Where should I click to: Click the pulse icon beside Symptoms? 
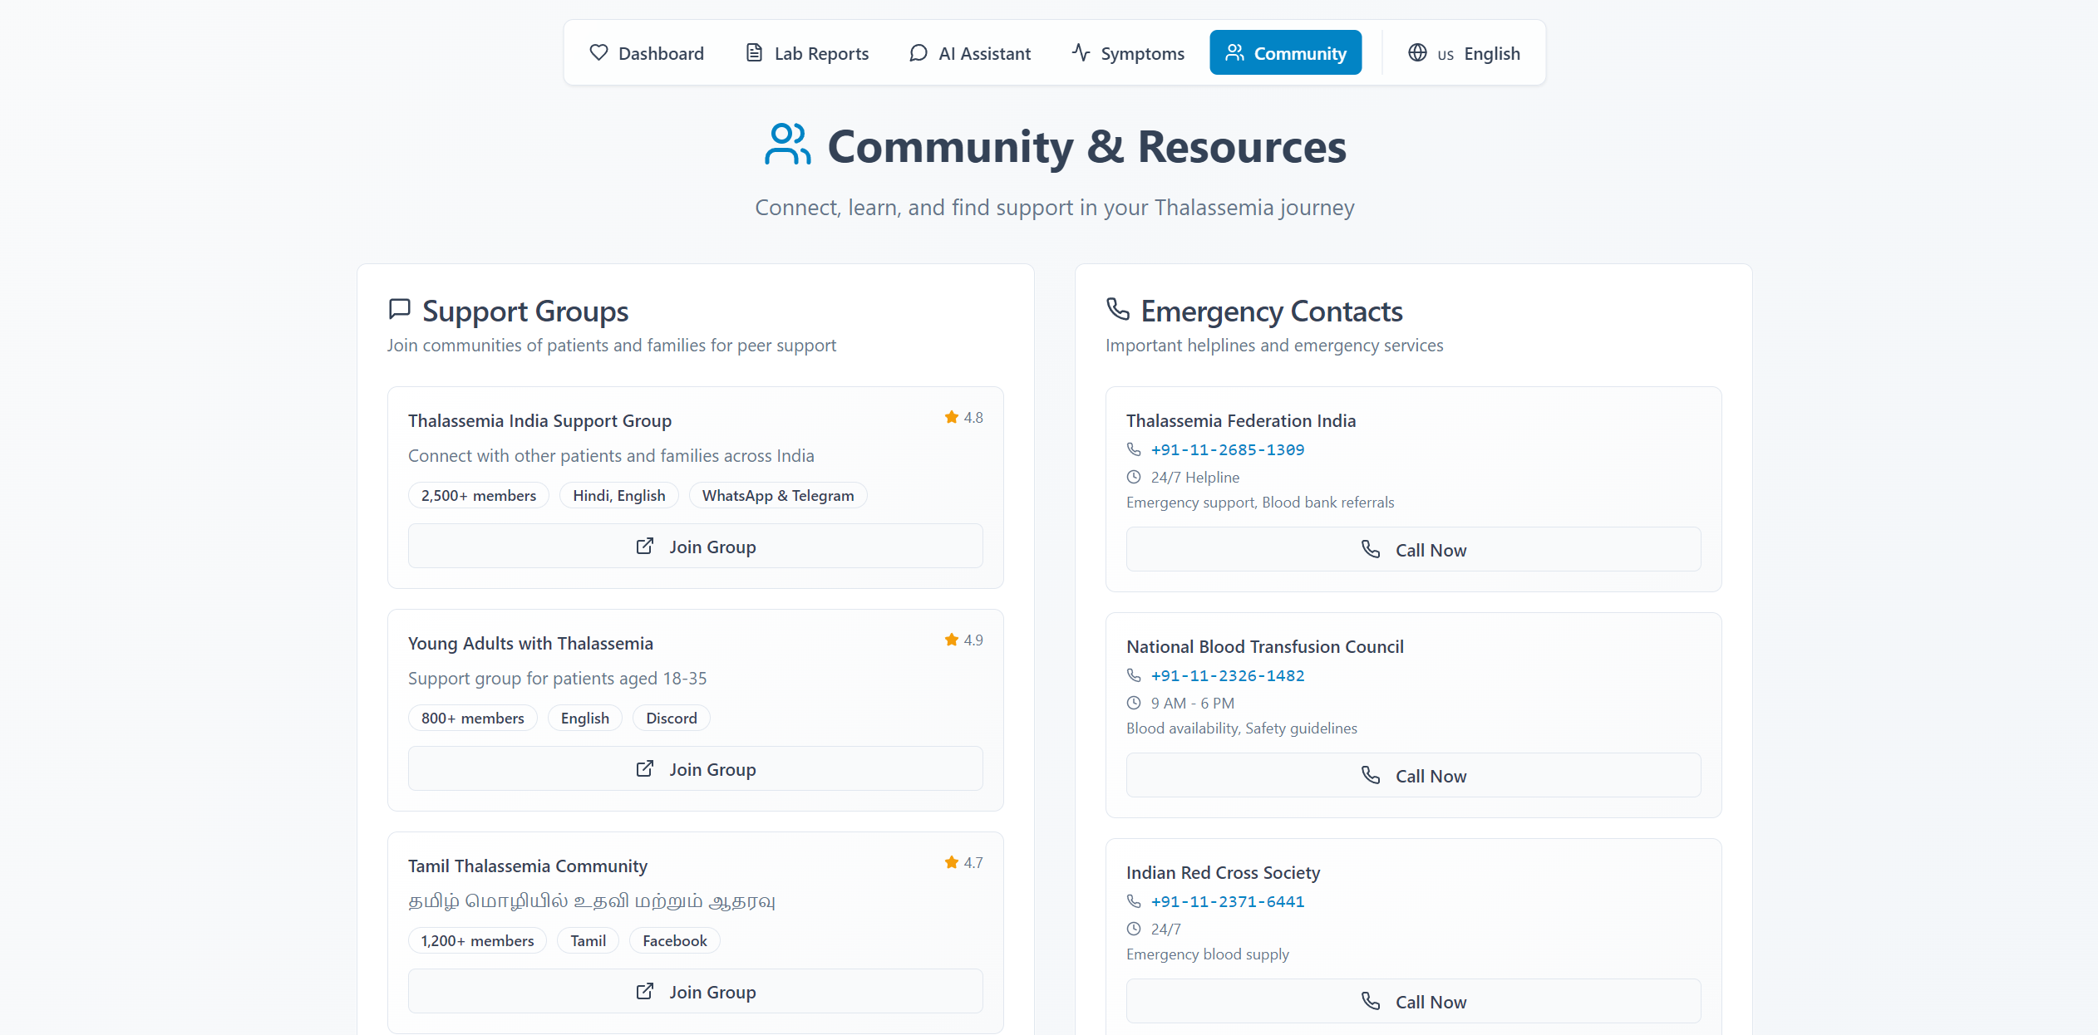pyautogui.click(x=1081, y=53)
